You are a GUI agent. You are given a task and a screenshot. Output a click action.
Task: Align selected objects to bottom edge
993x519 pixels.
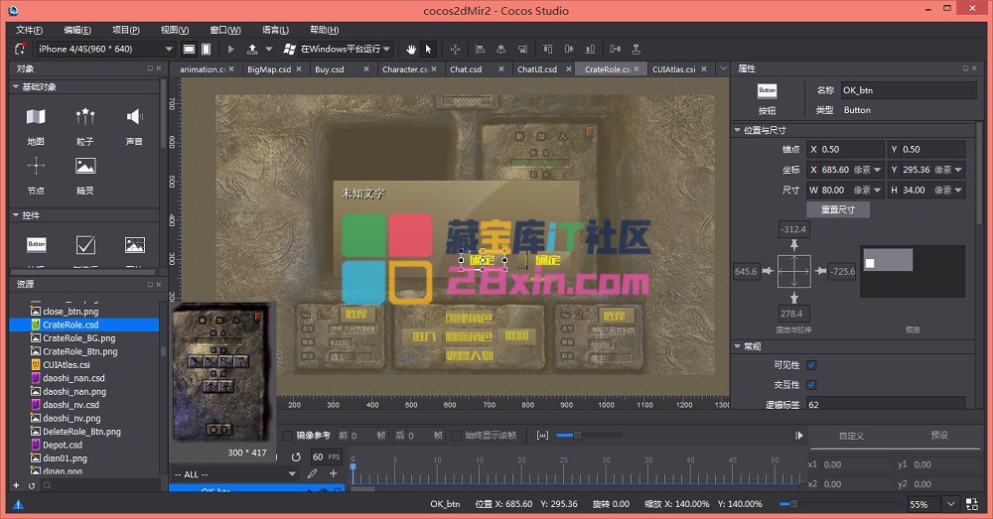590,49
